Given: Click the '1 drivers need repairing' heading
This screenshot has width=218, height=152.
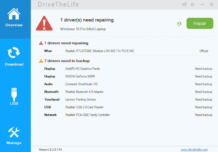Looking at the screenshot, I should pyautogui.click(x=66, y=43).
